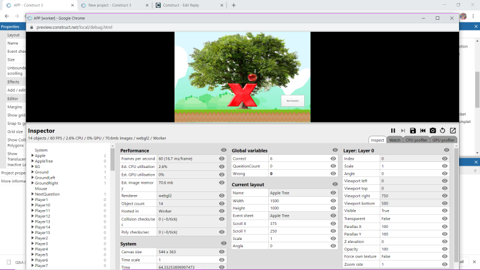
Task: Click the save game disk icon
Action: point(413,131)
